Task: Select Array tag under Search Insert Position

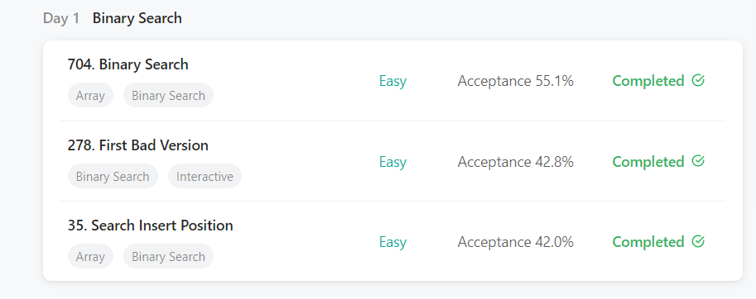Action: point(90,257)
